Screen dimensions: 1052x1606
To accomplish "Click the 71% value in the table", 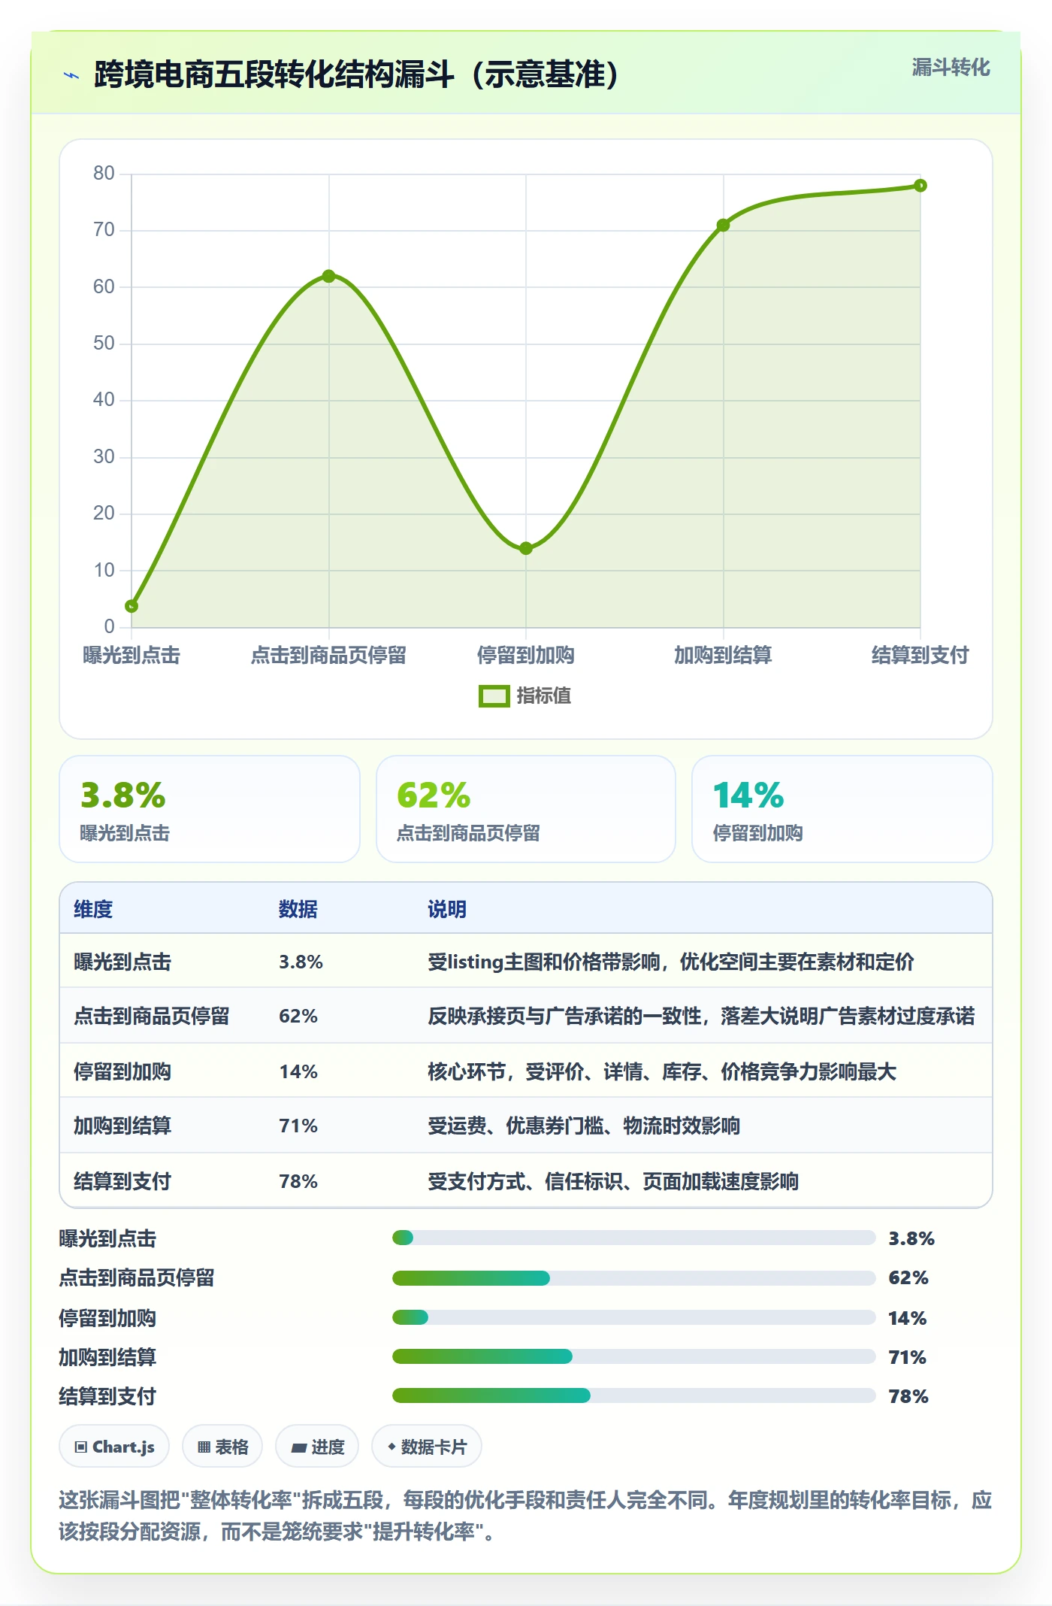I will click(298, 1126).
